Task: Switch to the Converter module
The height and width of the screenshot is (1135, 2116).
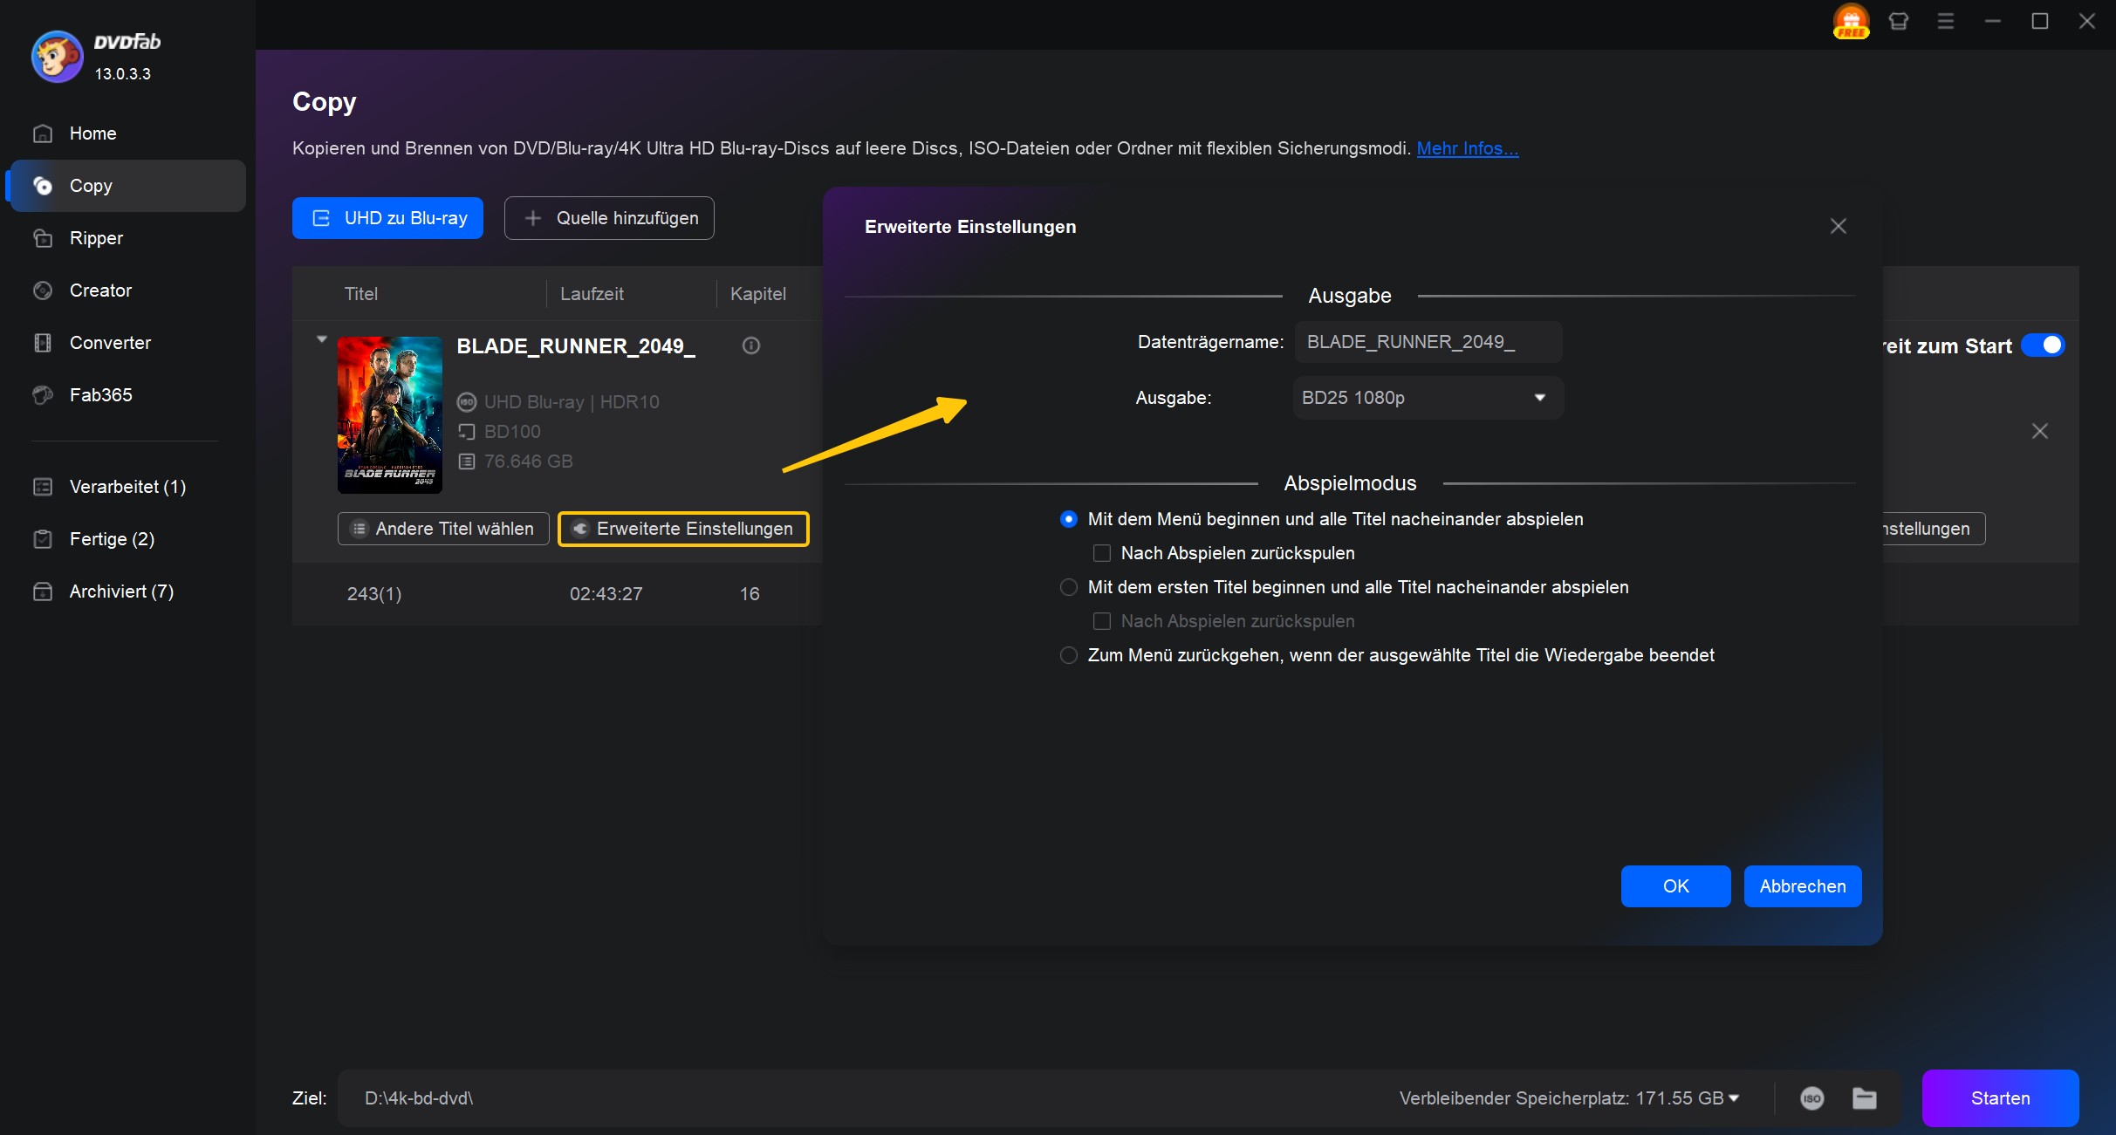Action: click(x=127, y=343)
